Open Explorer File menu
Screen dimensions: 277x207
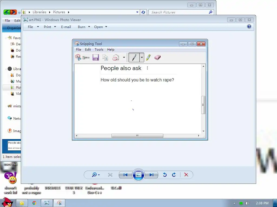point(7,20)
